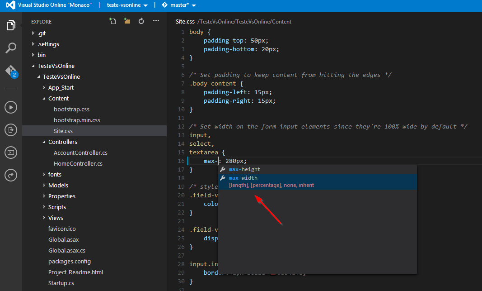Click the Visual Studio logo icon
The height and width of the screenshot is (291, 482).
click(10, 5)
